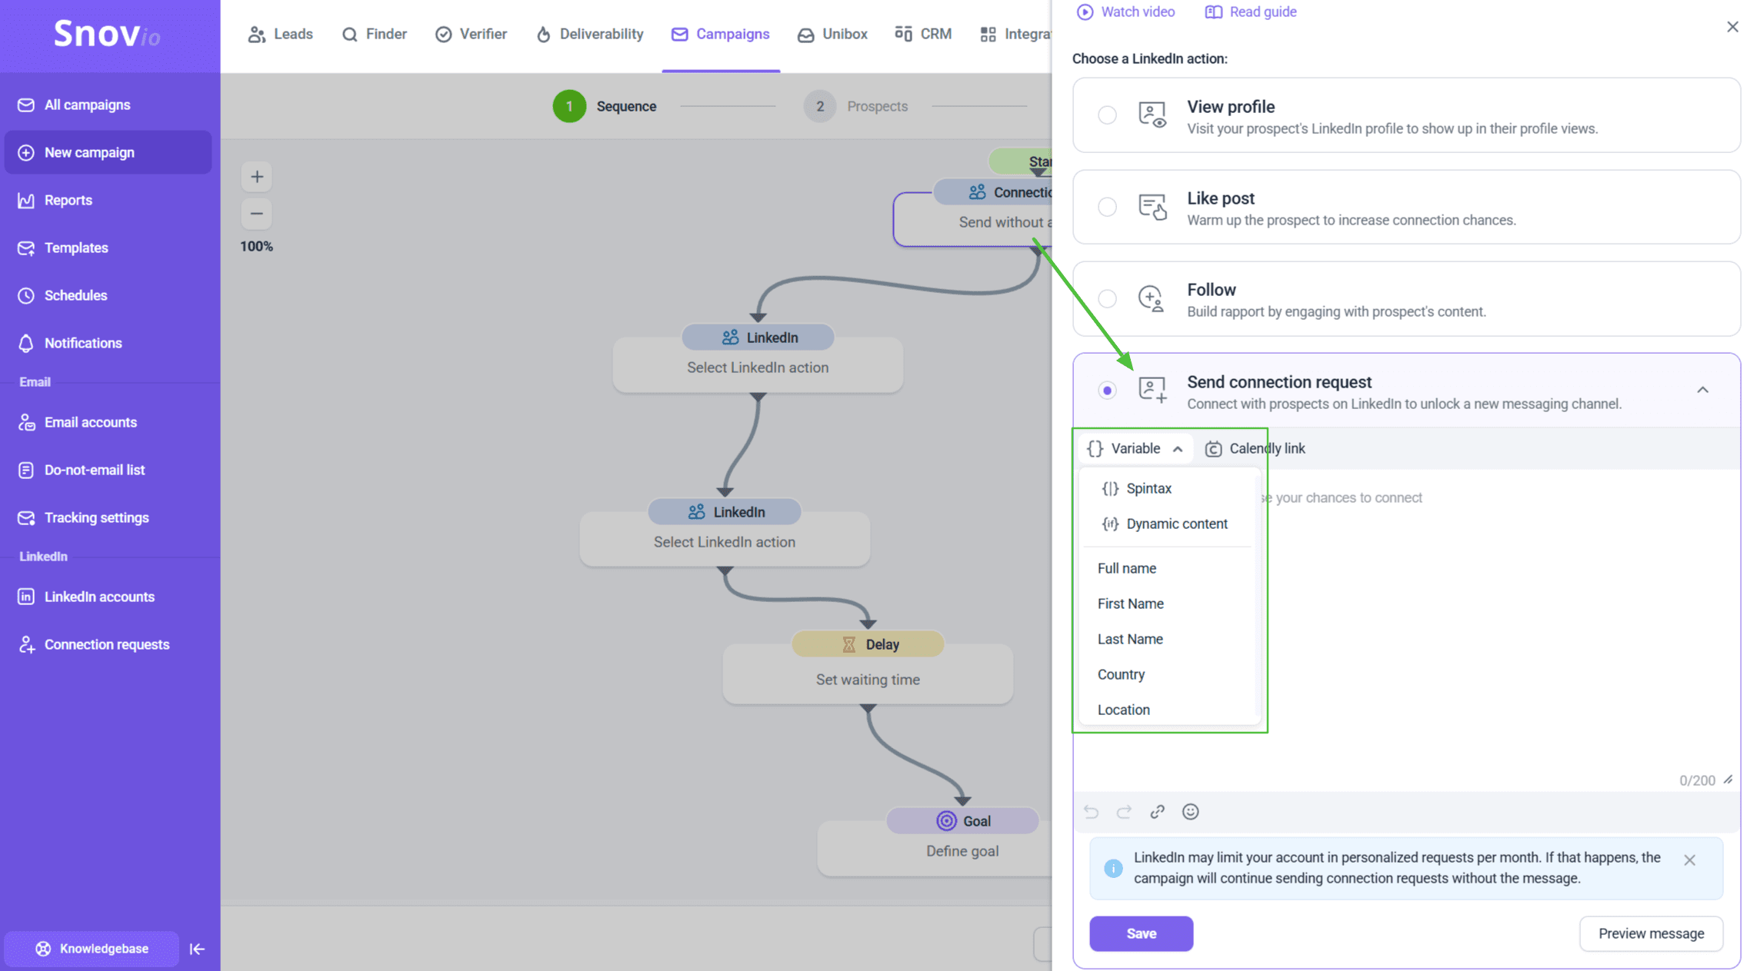The image size is (1760, 971).
Task: Click the emoji picker icon
Action: tap(1190, 812)
